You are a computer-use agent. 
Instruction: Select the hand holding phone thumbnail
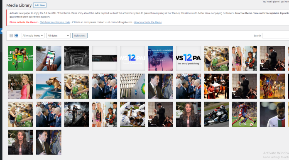[49, 58]
